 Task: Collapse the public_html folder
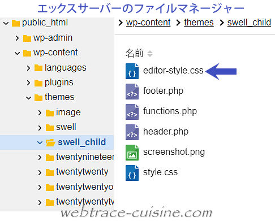(6, 23)
